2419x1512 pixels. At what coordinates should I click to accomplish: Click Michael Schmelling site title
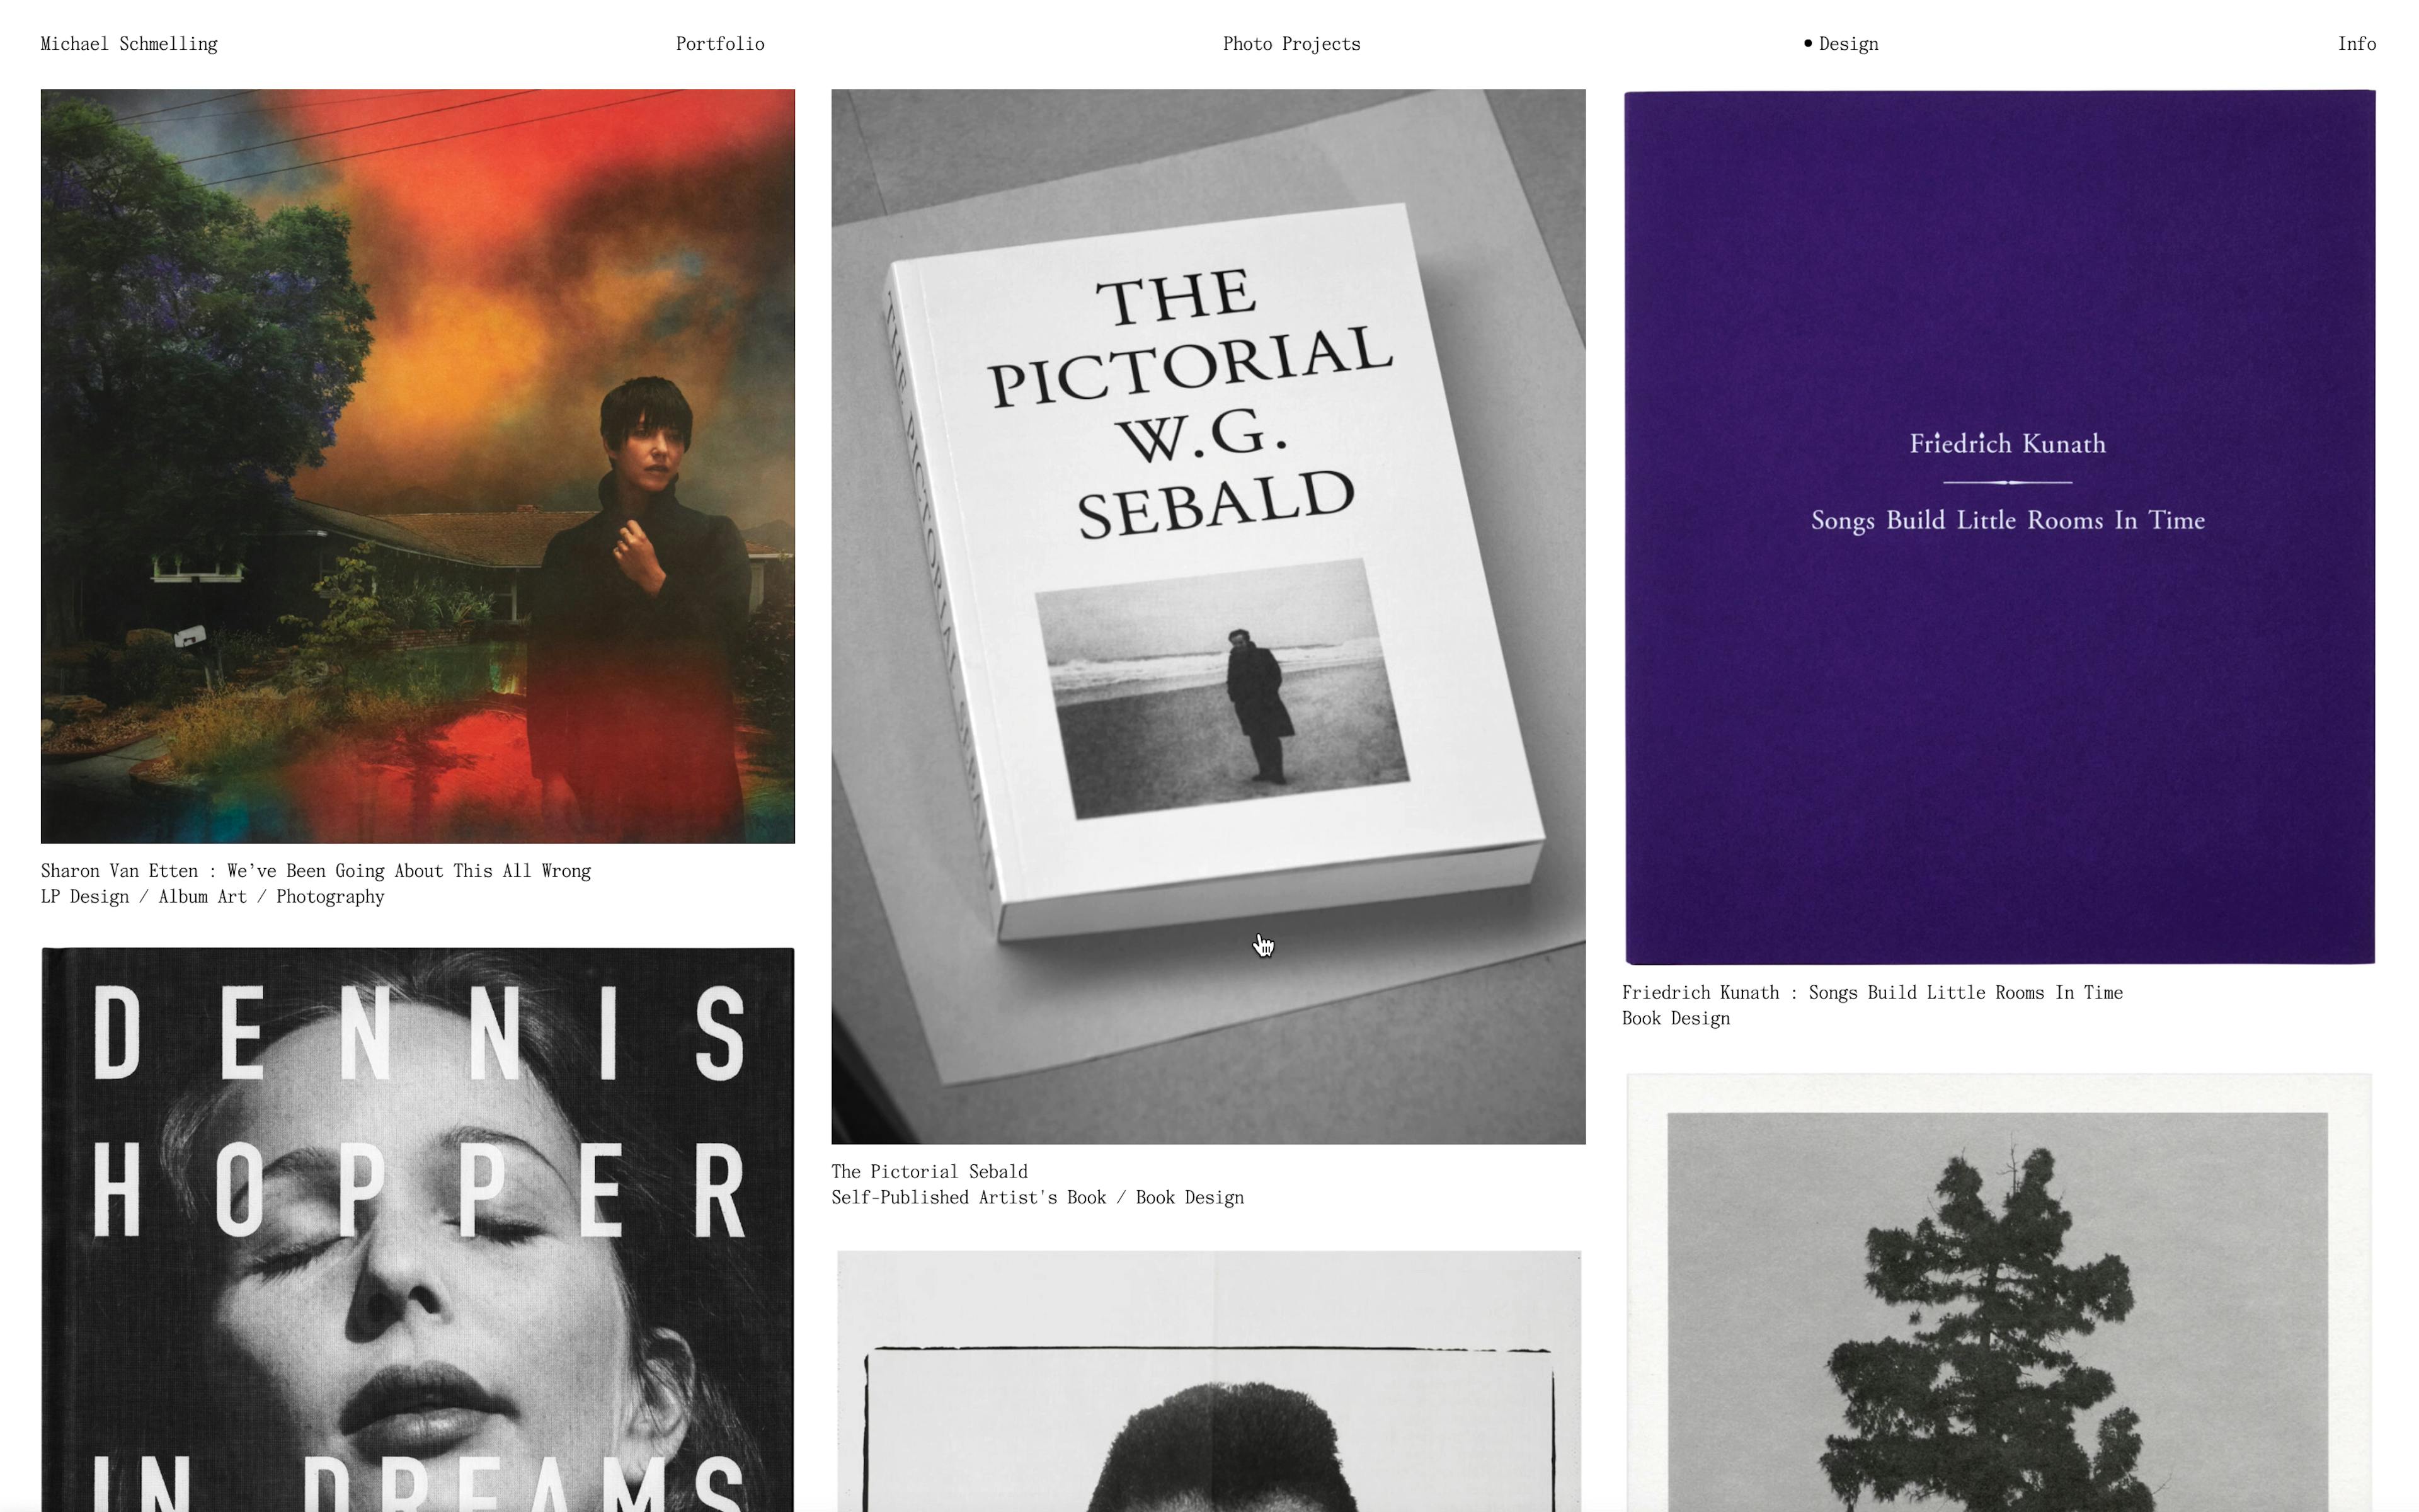click(129, 44)
